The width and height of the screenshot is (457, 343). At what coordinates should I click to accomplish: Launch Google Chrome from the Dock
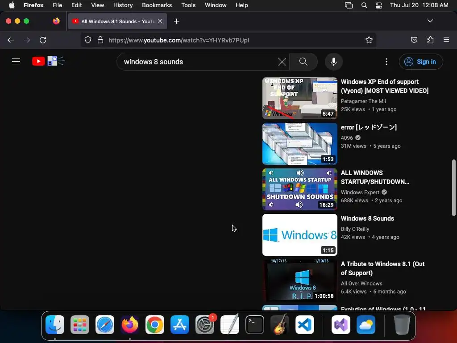[155, 325]
